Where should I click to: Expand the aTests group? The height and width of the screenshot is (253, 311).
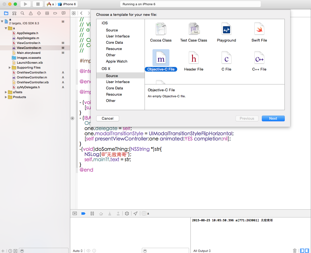tap(6, 92)
